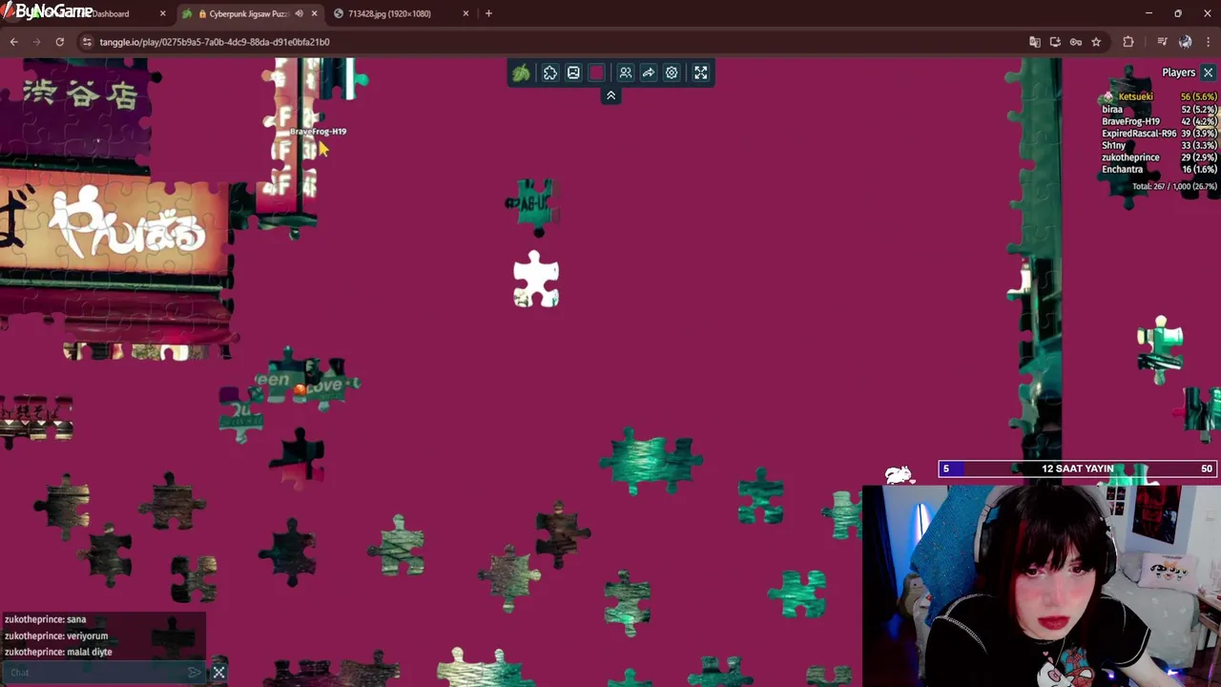Screen dimensions: 1221x687
Task: Show the puzzle preview image
Action: pyautogui.click(x=573, y=73)
